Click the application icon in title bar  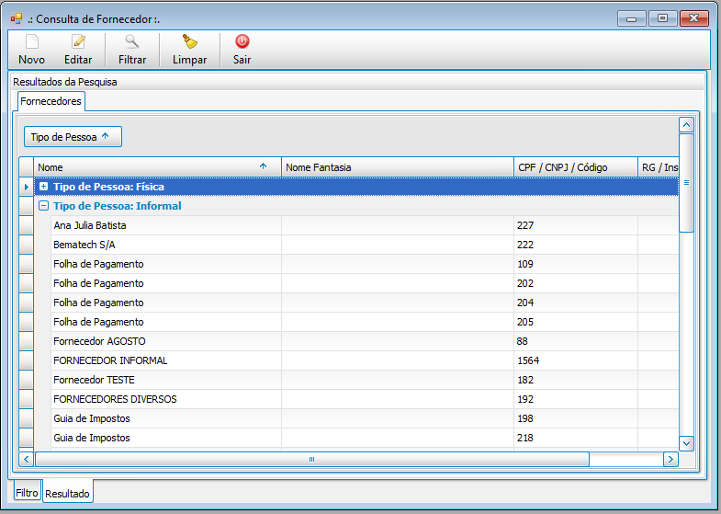[x=17, y=19]
